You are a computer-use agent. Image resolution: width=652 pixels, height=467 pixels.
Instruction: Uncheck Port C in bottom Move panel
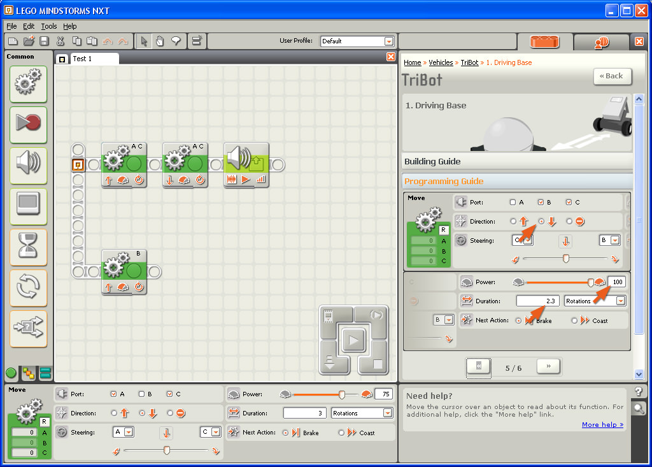(x=169, y=394)
